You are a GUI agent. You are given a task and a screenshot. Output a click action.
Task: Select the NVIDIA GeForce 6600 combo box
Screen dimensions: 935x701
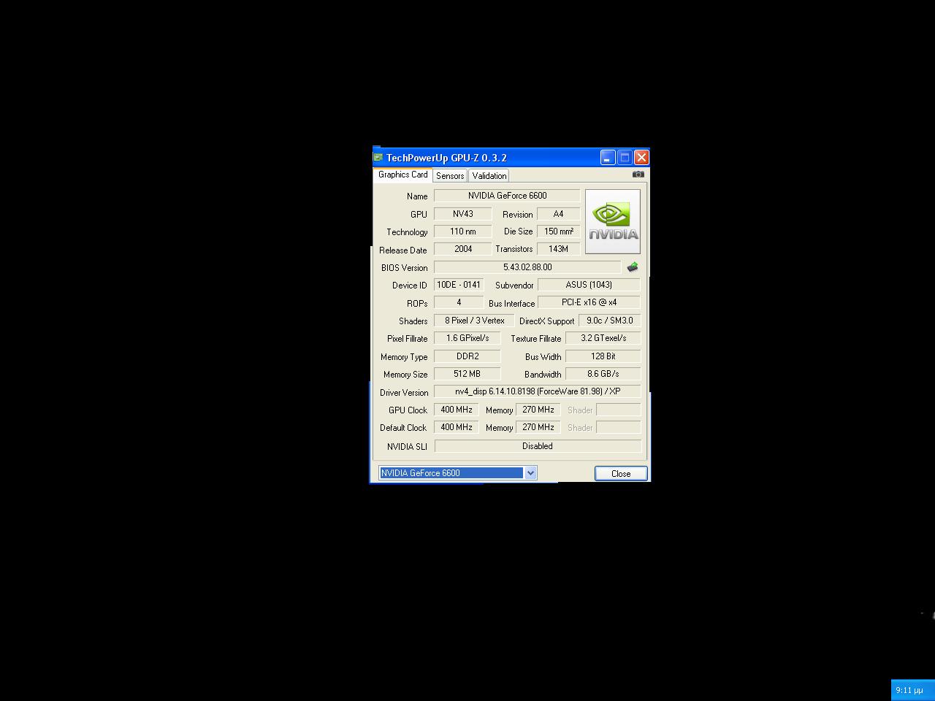[x=458, y=473]
